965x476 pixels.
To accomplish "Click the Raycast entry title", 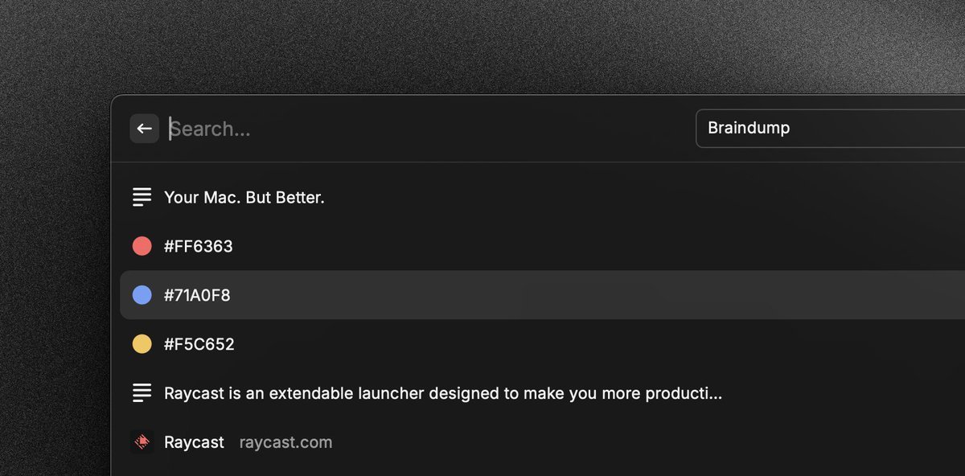I will (194, 442).
